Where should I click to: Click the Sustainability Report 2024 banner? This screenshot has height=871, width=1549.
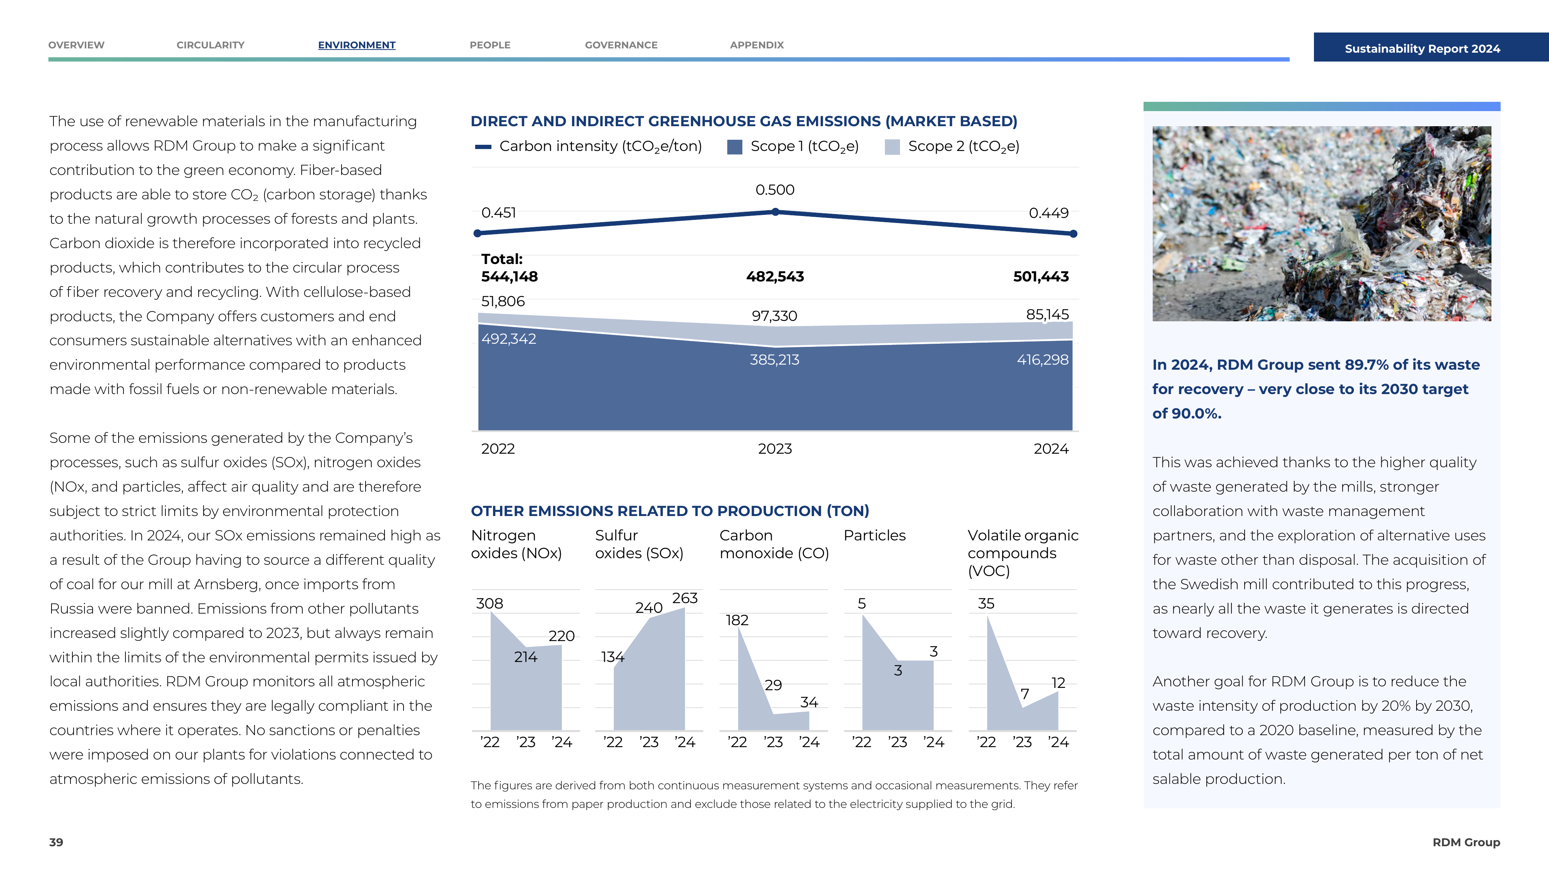pyautogui.click(x=1431, y=48)
